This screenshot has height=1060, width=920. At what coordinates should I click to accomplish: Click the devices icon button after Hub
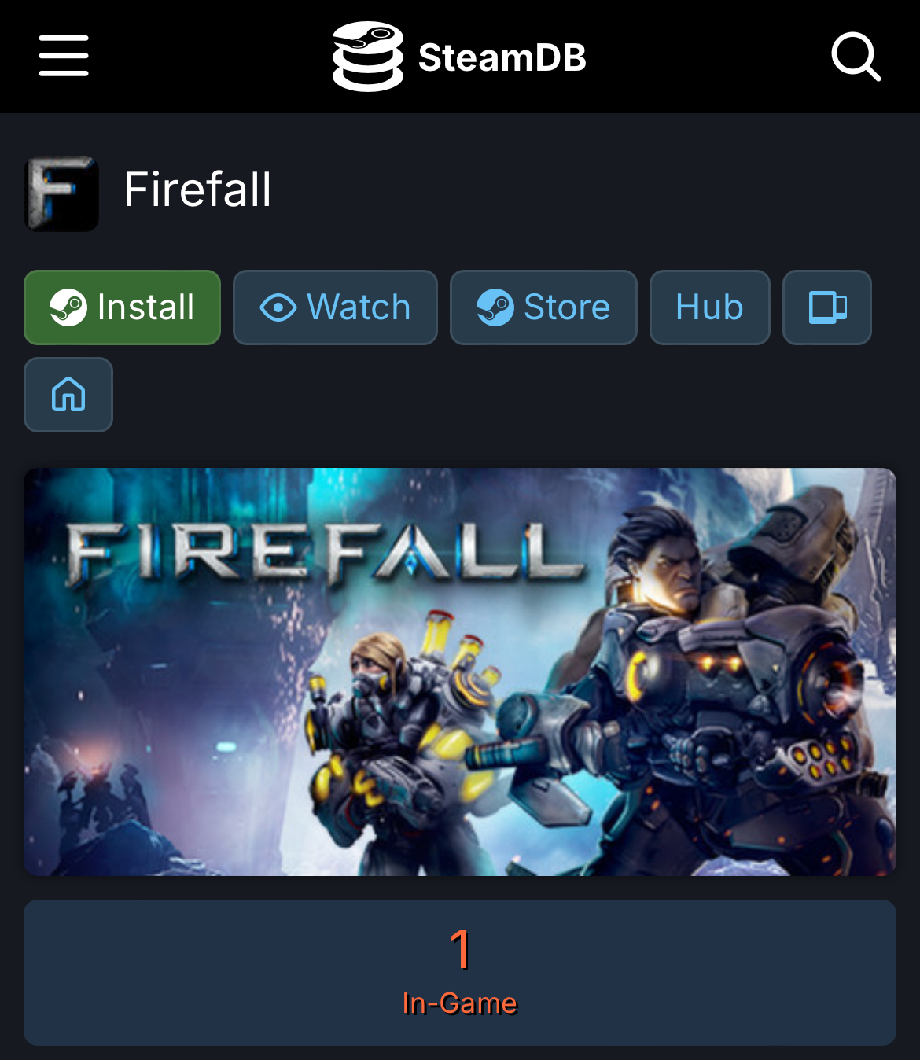coord(827,307)
